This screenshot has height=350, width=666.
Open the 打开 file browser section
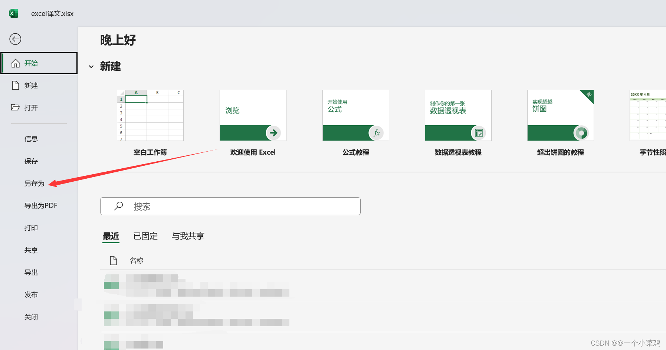coord(31,108)
